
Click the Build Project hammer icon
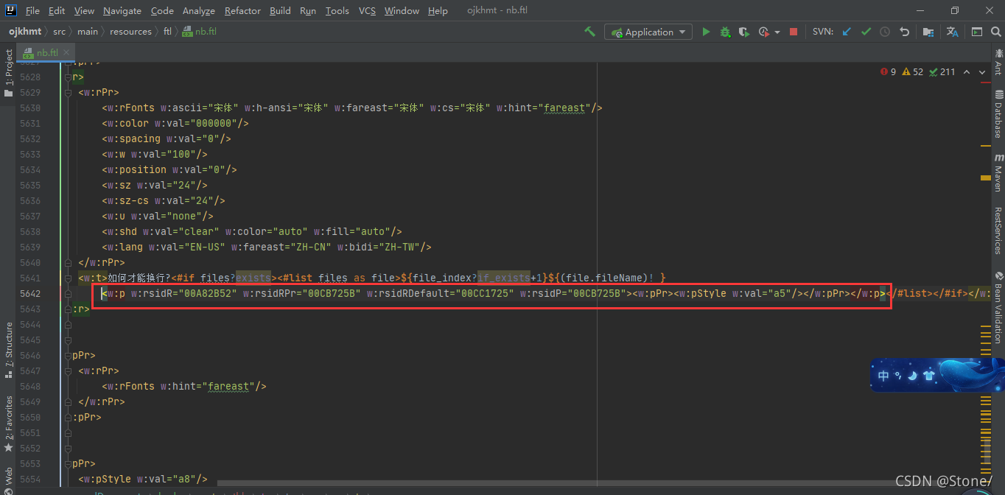(x=589, y=32)
